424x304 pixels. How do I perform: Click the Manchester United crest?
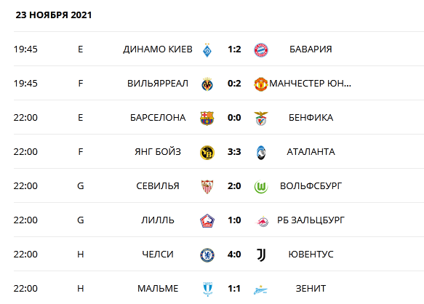pos(261,84)
